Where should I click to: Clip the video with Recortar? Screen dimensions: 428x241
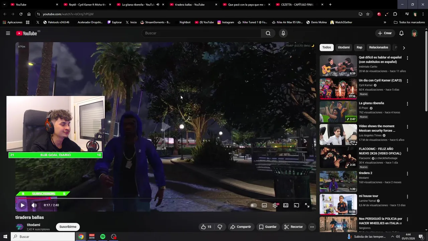pos(293,227)
